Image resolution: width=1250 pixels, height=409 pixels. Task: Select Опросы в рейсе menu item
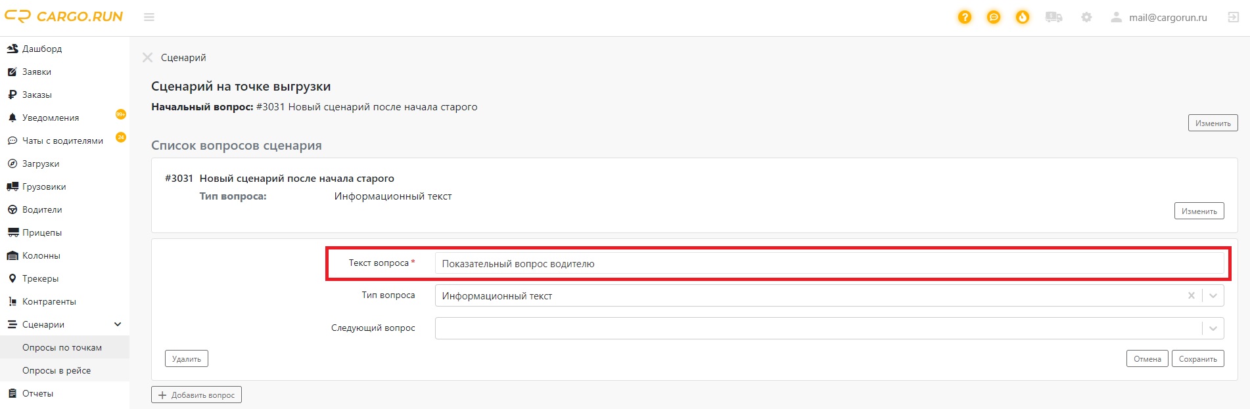(56, 370)
